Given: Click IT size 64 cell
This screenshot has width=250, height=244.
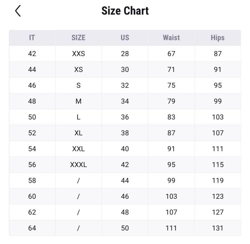Looking at the screenshot, I should coord(32,228).
